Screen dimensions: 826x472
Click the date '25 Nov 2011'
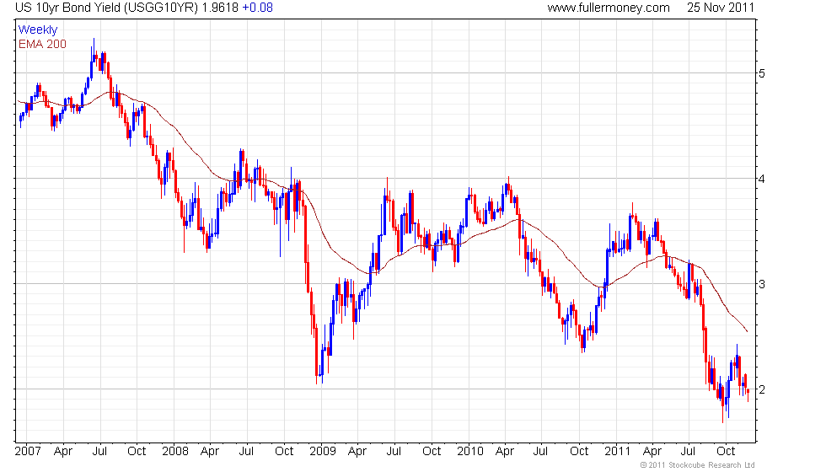pos(720,8)
